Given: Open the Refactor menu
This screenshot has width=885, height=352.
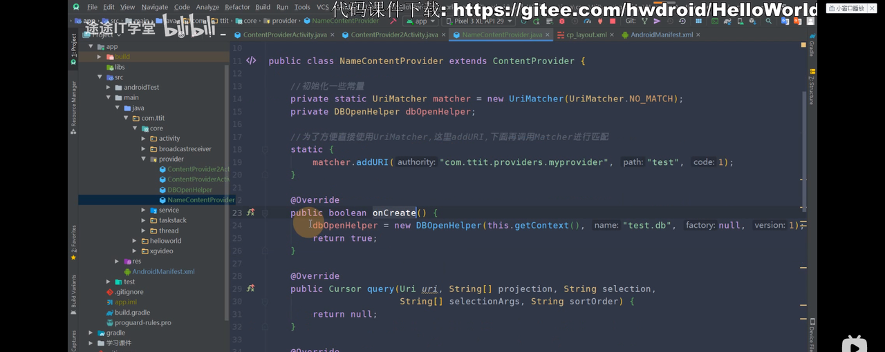Looking at the screenshot, I should [x=237, y=7].
